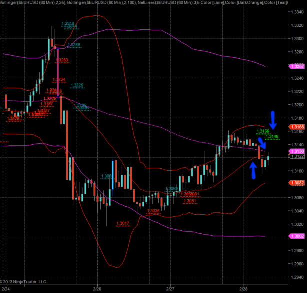
Task: Click the 2/27 date on time axis
Action: click(x=170, y=289)
